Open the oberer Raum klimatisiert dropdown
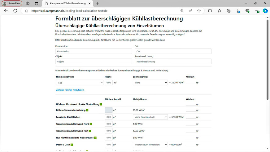Image resolution: width=270 pixels, height=152 pixels. coord(150,145)
